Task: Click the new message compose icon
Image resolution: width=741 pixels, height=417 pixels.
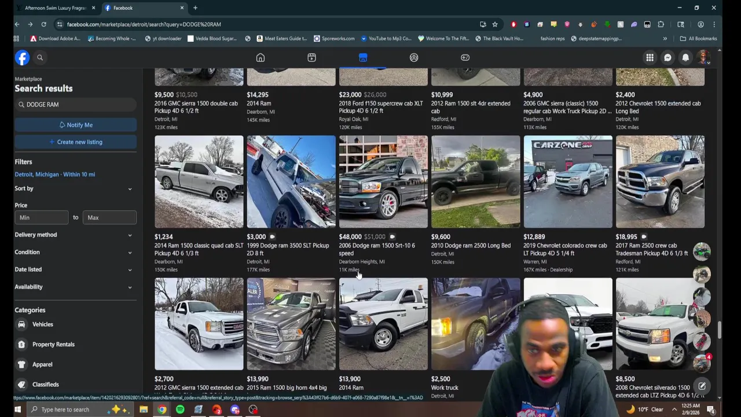Action: 702,386
